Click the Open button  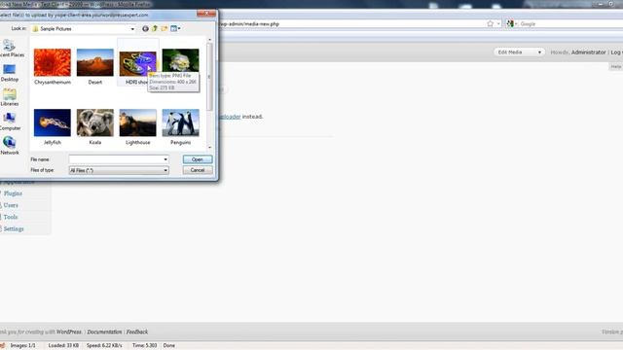point(198,159)
